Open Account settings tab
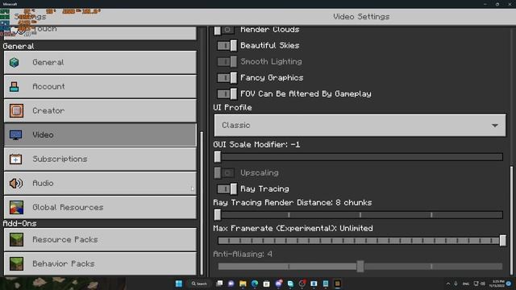Viewport: 516px width, 290px height. [100, 86]
